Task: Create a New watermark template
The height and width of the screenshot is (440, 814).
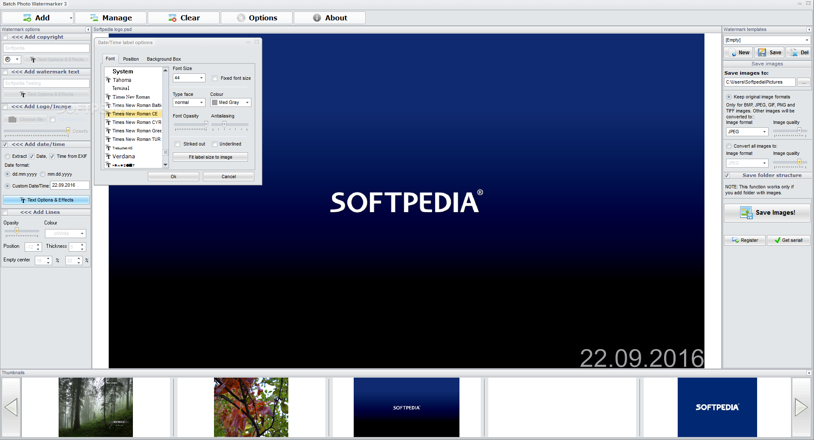Action: coord(738,53)
